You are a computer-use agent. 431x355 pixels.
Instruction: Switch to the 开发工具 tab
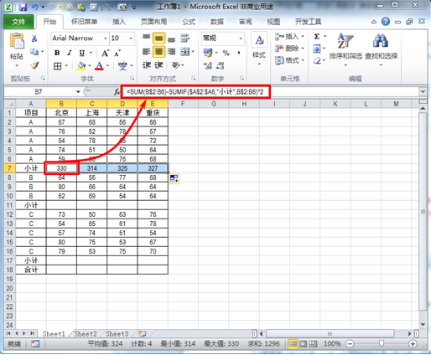[308, 22]
